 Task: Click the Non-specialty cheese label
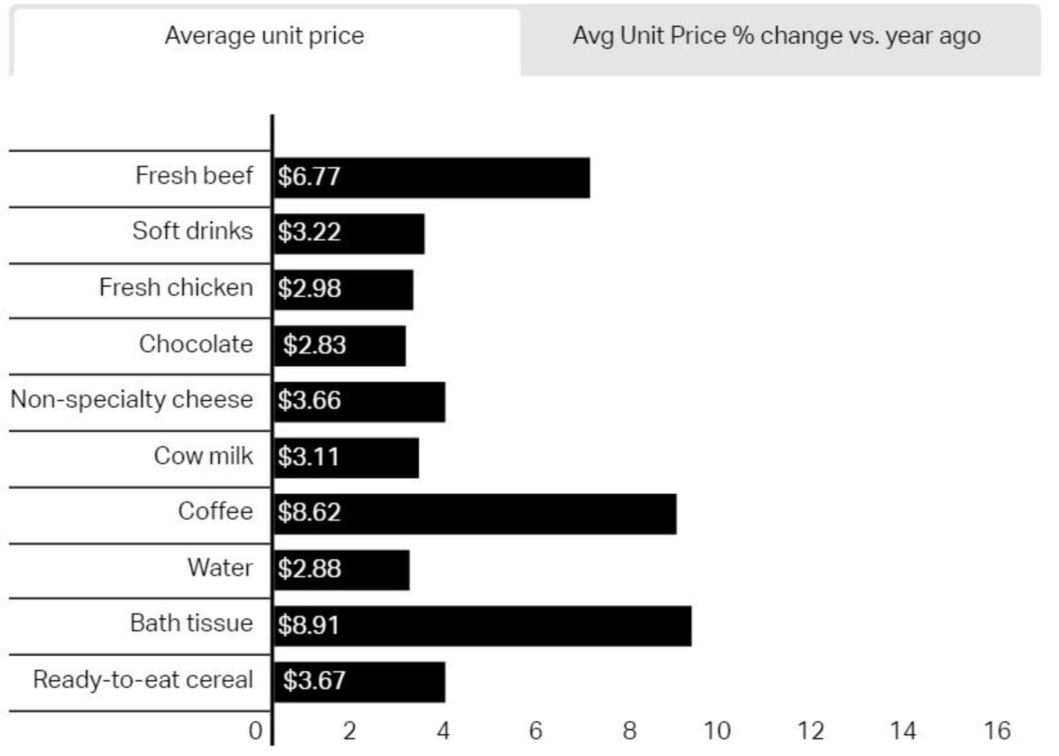click(133, 399)
